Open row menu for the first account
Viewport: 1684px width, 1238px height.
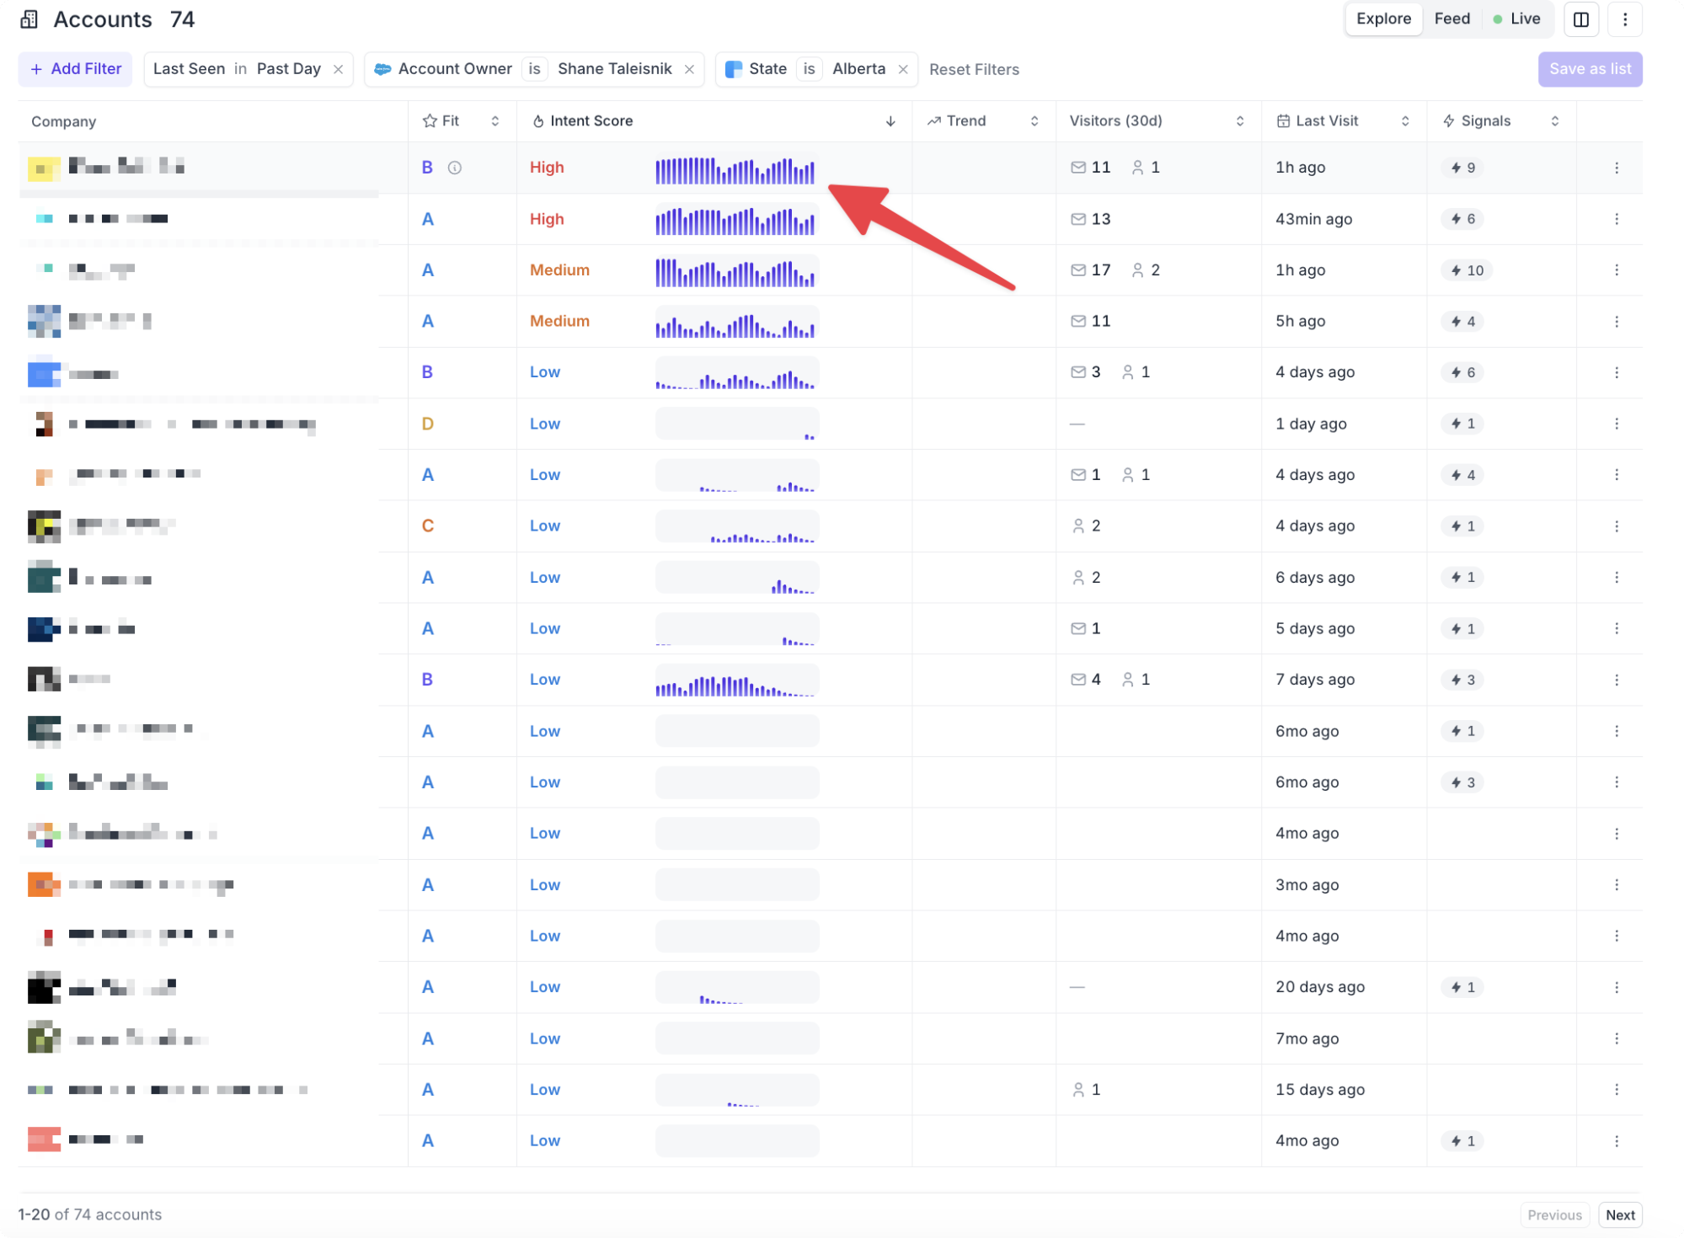point(1616,168)
